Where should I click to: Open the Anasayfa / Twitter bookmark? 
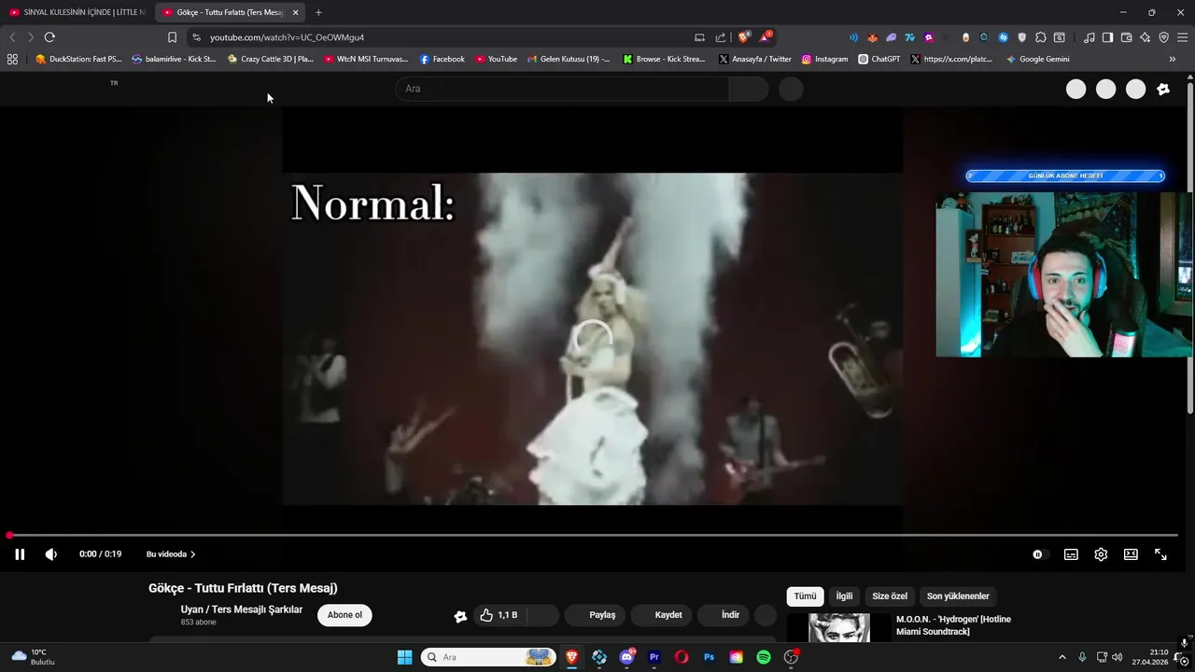pos(754,59)
